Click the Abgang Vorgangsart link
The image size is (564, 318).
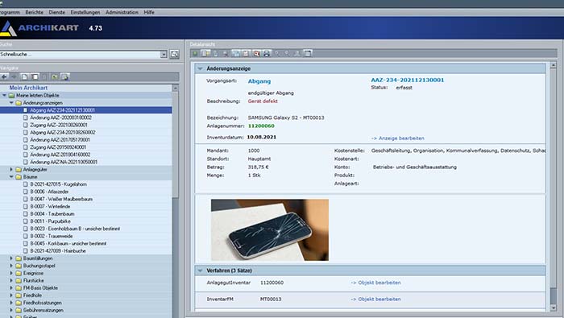tap(259, 81)
